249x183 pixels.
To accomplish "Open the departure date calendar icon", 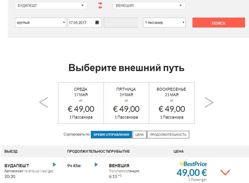I will 97,22.
